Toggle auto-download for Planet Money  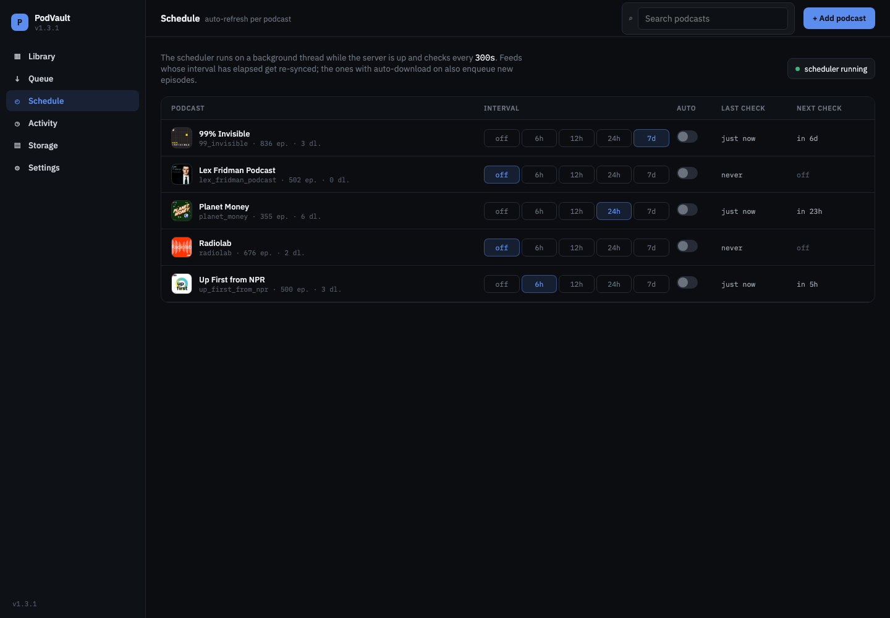point(687,210)
